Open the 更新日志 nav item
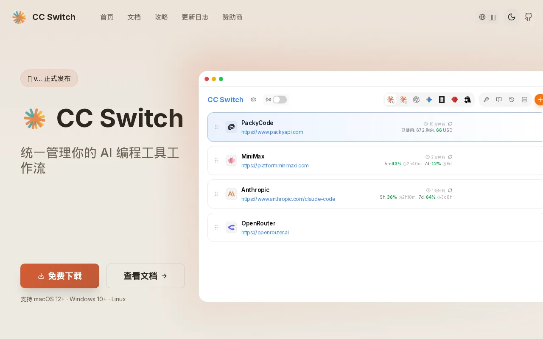Viewport: 543px width, 339px height. [195, 17]
